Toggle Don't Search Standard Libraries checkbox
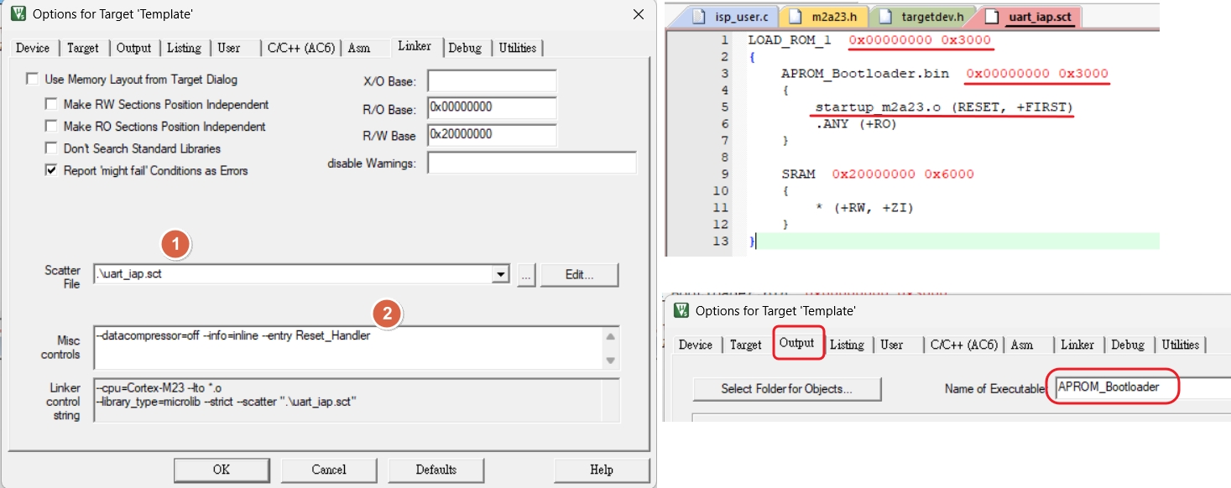 50,148
